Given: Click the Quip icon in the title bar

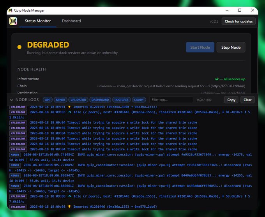Looking at the screenshot, I should coord(11,10).
